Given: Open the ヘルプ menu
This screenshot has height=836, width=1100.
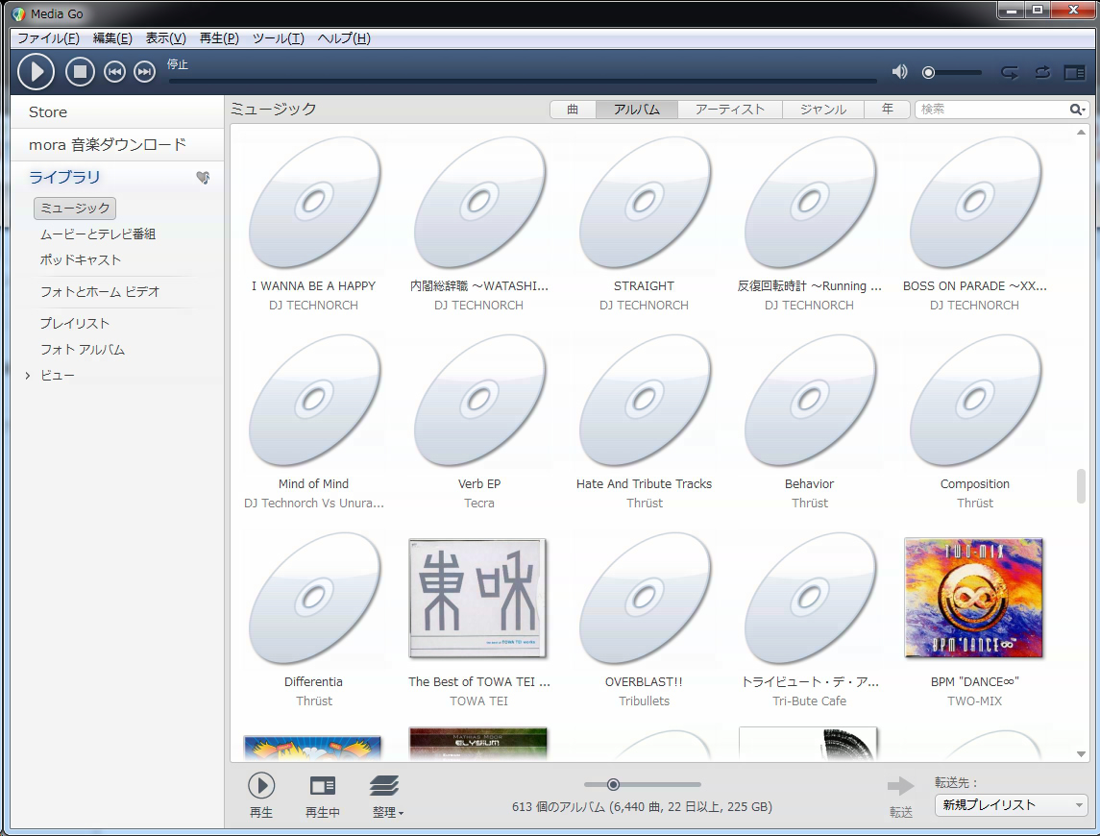Looking at the screenshot, I should pos(344,37).
